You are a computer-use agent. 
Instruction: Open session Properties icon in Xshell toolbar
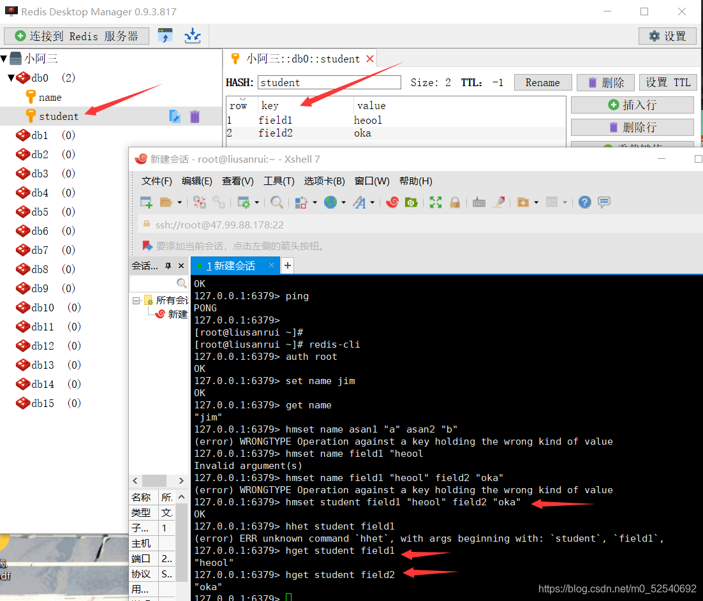tap(244, 202)
